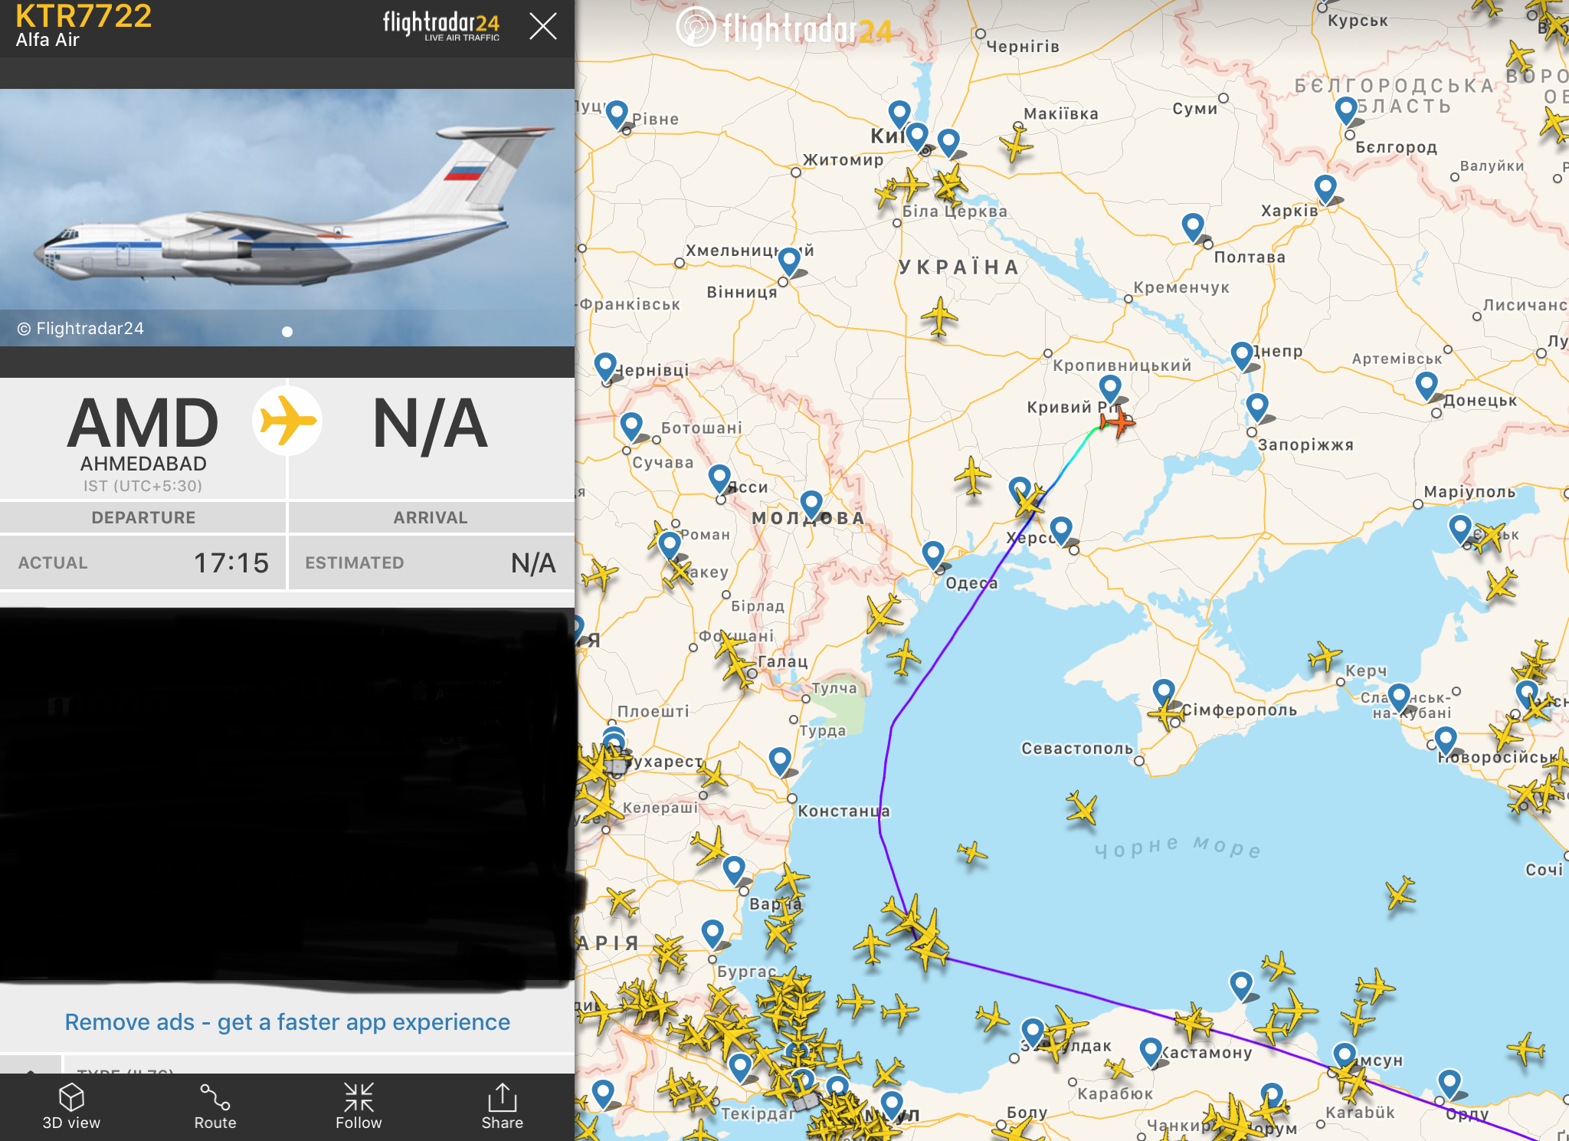Tap the Flightradar24 logo on map

pyautogui.click(x=784, y=28)
